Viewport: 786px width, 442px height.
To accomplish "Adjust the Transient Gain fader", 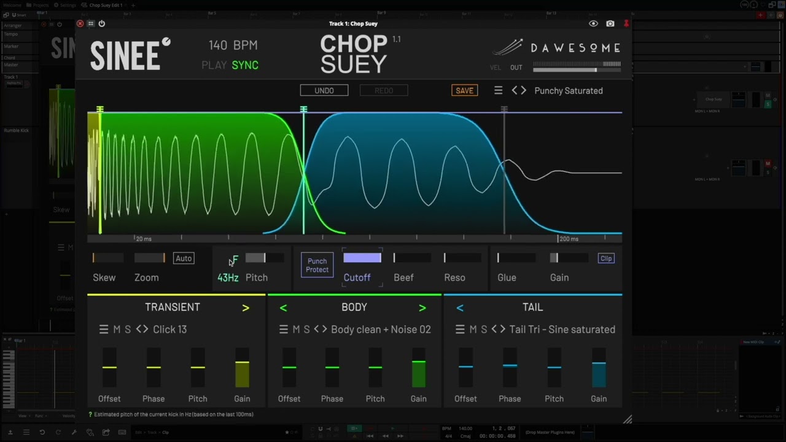I will (242, 368).
